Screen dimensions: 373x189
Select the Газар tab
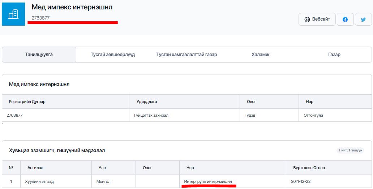tap(334, 55)
